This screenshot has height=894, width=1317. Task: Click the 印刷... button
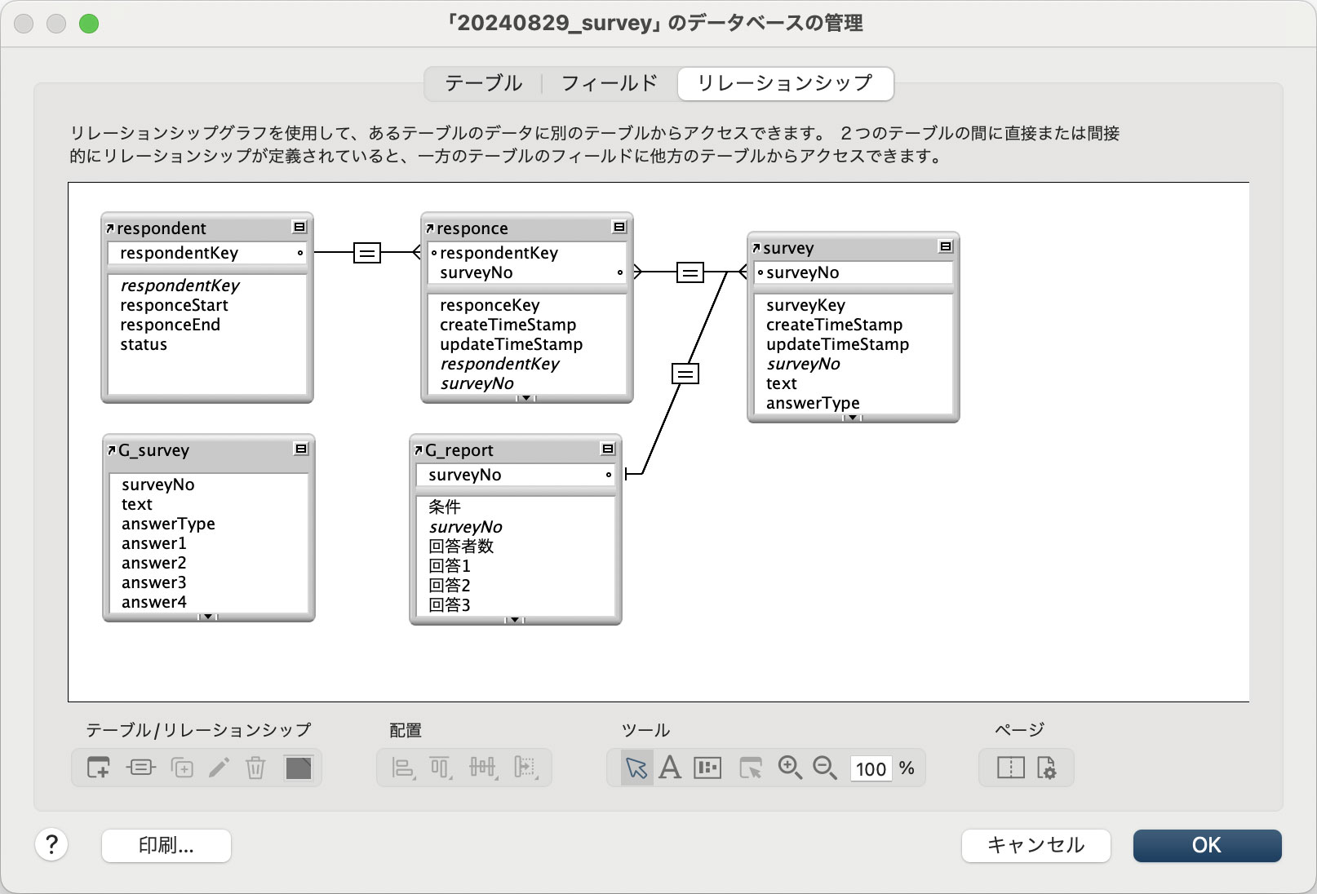point(166,845)
